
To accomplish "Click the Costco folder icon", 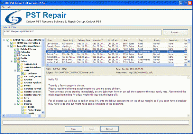I will (22, 101).
